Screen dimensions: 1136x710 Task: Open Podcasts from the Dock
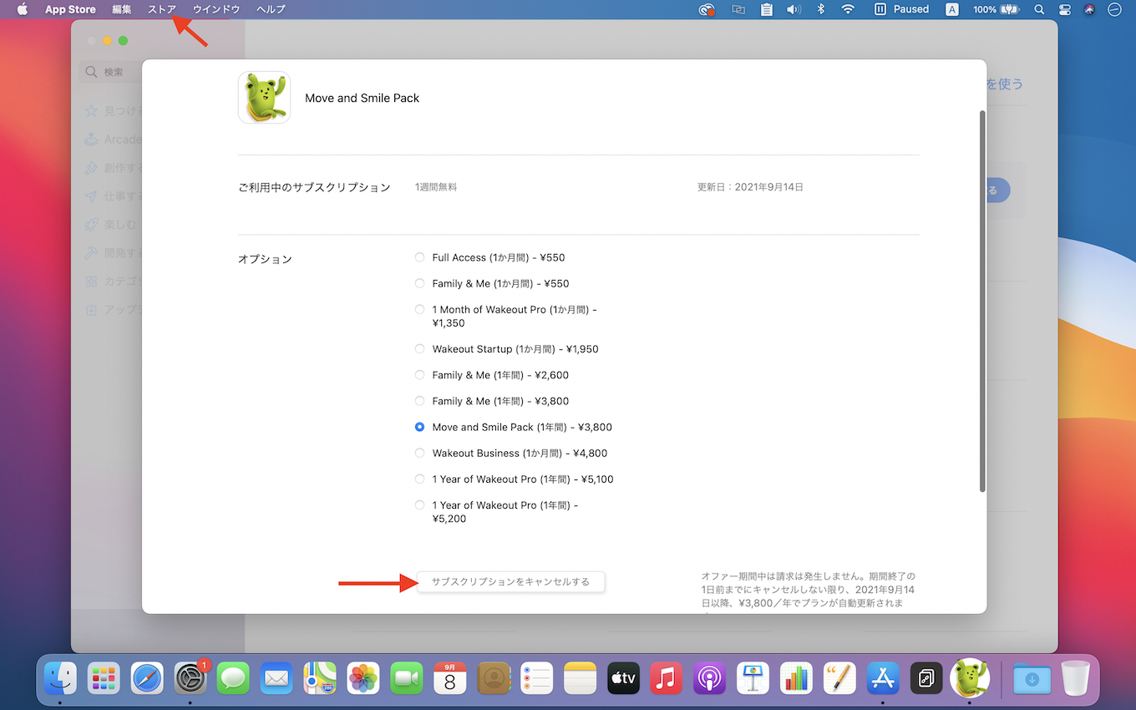710,678
